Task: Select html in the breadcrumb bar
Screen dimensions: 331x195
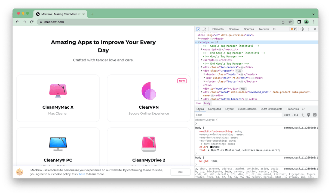Action: pos(198,103)
